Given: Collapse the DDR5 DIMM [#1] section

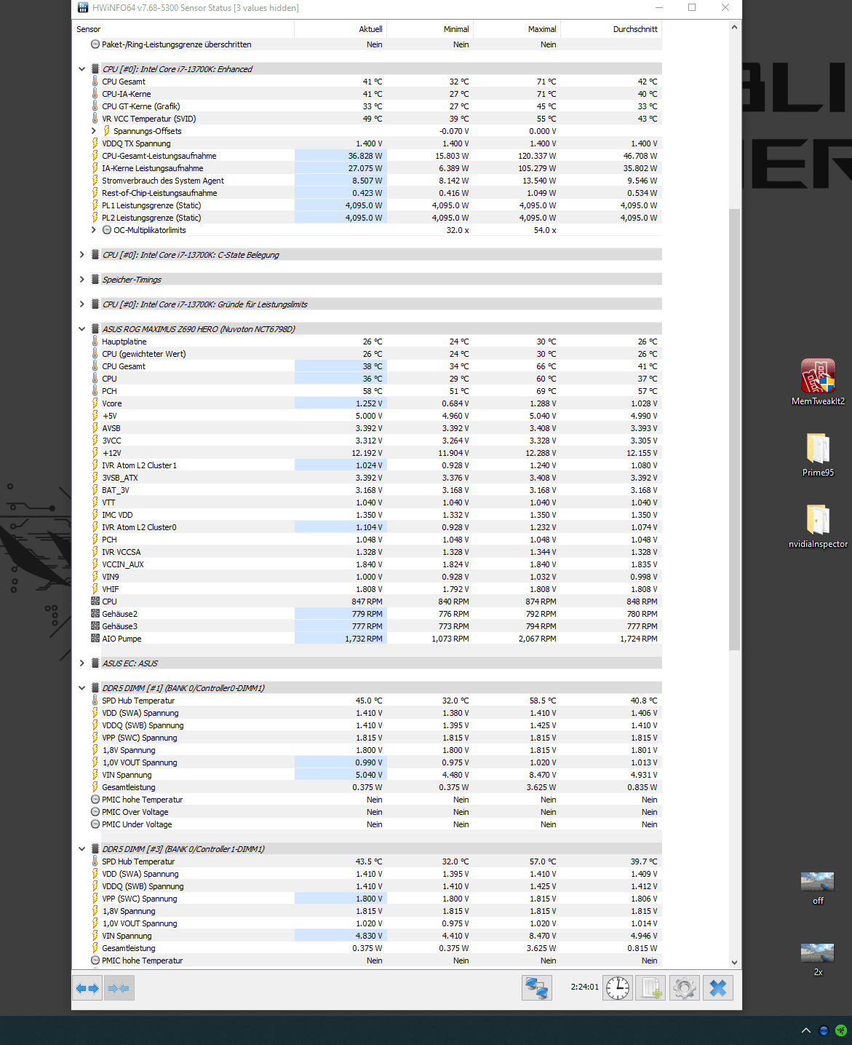Looking at the screenshot, I should point(81,688).
